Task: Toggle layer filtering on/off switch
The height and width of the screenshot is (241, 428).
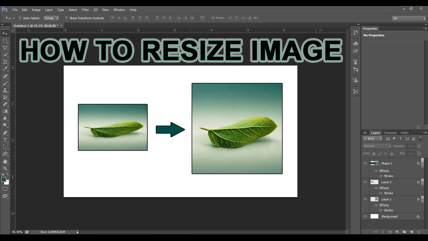Action: 421,139
